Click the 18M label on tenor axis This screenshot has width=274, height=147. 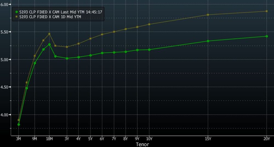coord(49,139)
